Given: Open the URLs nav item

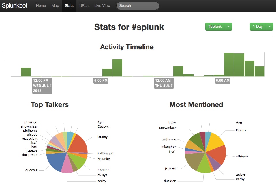Looking at the screenshot, I should [x=84, y=6].
